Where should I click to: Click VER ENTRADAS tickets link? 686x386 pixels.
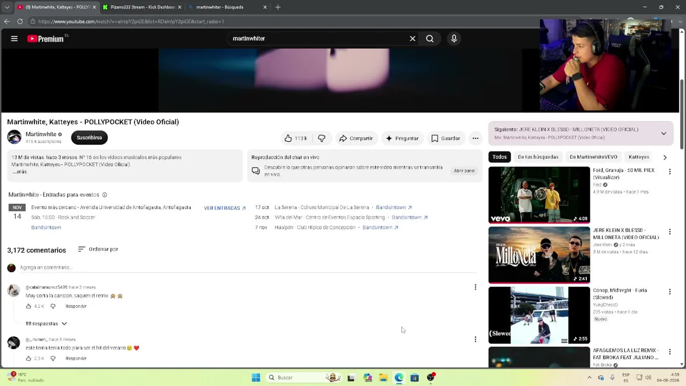pos(225,208)
